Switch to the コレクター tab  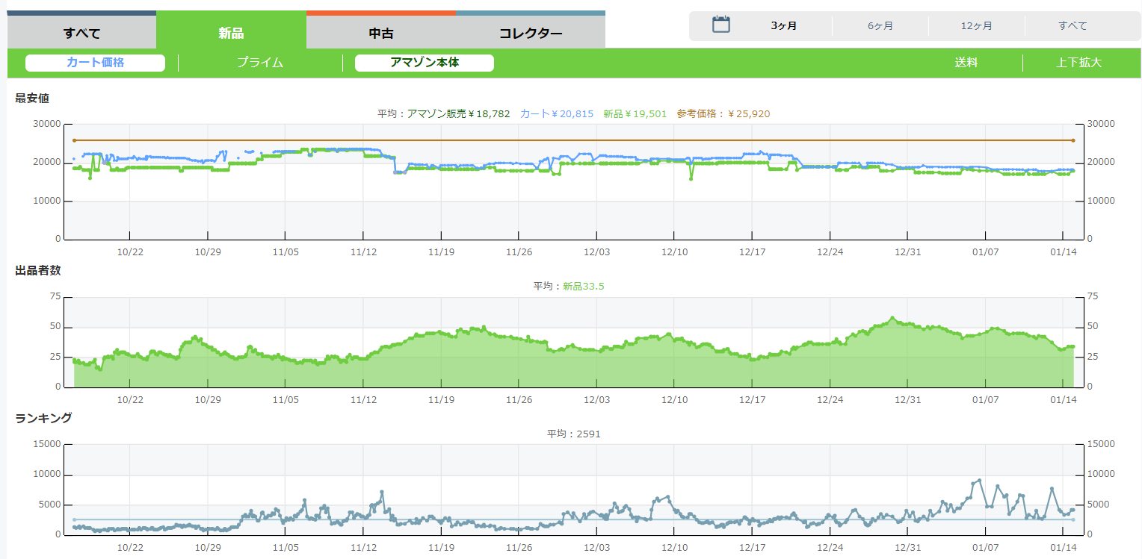pyautogui.click(x=531, y=33)
